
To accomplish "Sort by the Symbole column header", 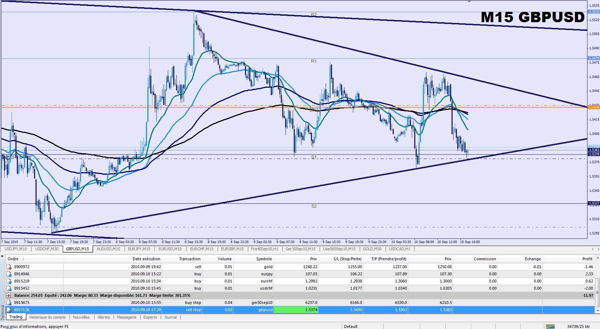I will pyautogui.click(x=264, y=259).
